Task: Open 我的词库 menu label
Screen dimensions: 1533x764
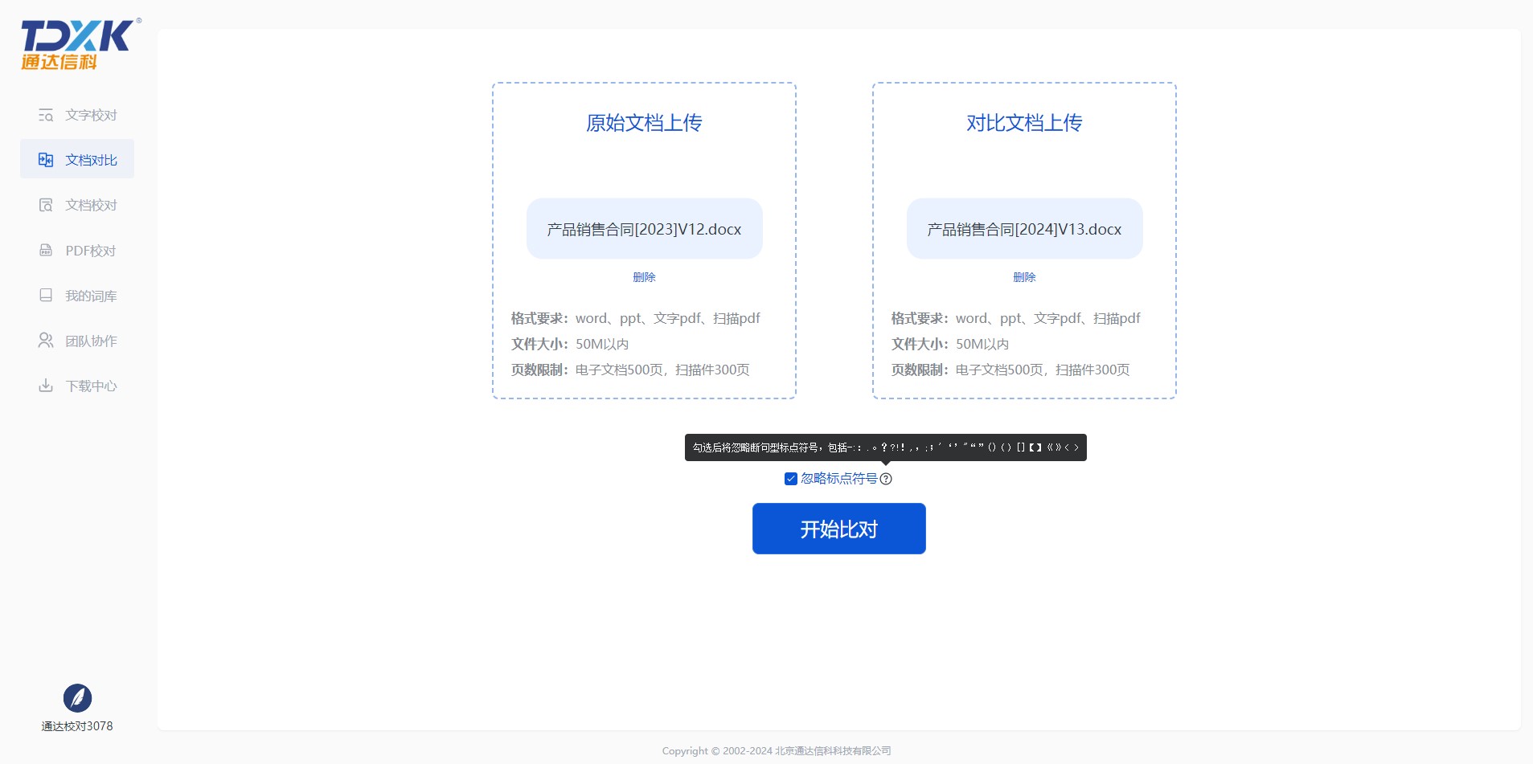Action: click(x=92, y=296)
